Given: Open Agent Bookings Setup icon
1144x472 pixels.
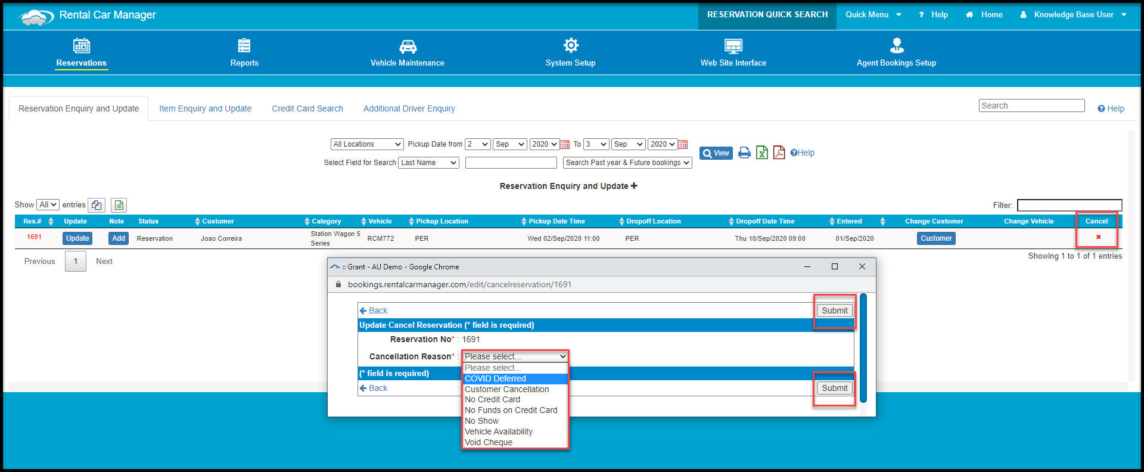Looking at the screenshot, I should 897,45.
